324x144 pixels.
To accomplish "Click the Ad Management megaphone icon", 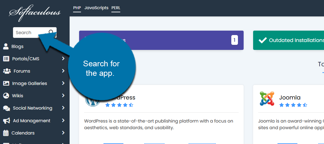I will click(6, 121).
